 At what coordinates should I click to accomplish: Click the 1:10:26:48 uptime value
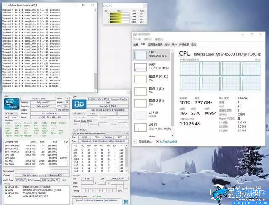[190, 124]
